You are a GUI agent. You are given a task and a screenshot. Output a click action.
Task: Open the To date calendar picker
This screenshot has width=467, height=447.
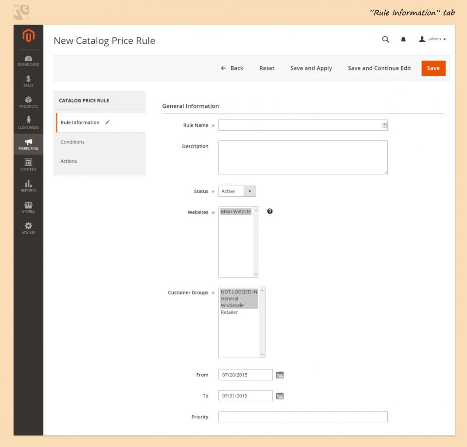tap(280, 395)
